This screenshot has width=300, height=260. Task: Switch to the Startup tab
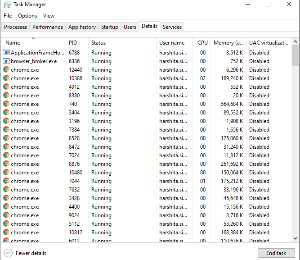(x=110, y=27)
